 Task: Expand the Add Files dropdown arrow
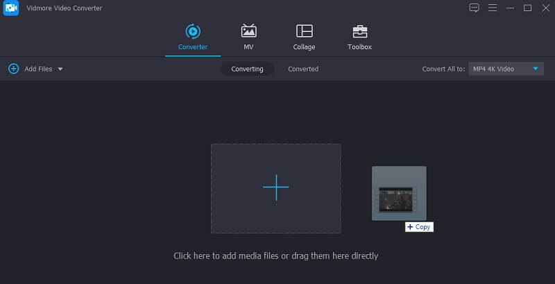60,69
